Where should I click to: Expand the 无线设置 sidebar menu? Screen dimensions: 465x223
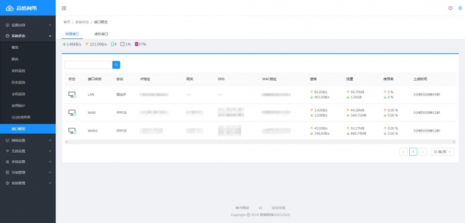pos(27,151)
